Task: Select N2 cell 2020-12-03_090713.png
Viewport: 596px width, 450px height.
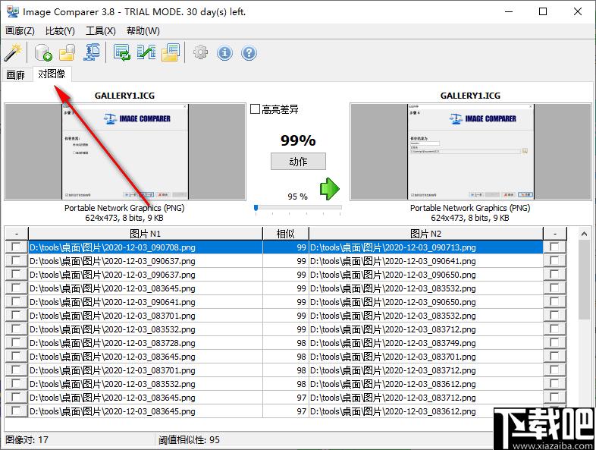Action: point(425,247)
